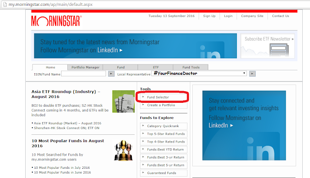Open Top 5-Star Rated Funds

click(x=164, y=134)
